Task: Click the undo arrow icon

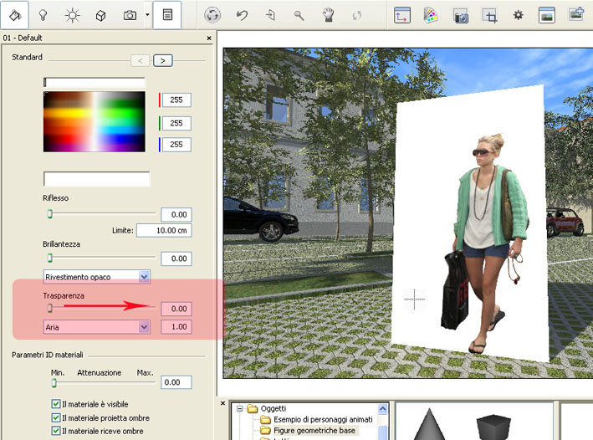Action: (242, 15)
